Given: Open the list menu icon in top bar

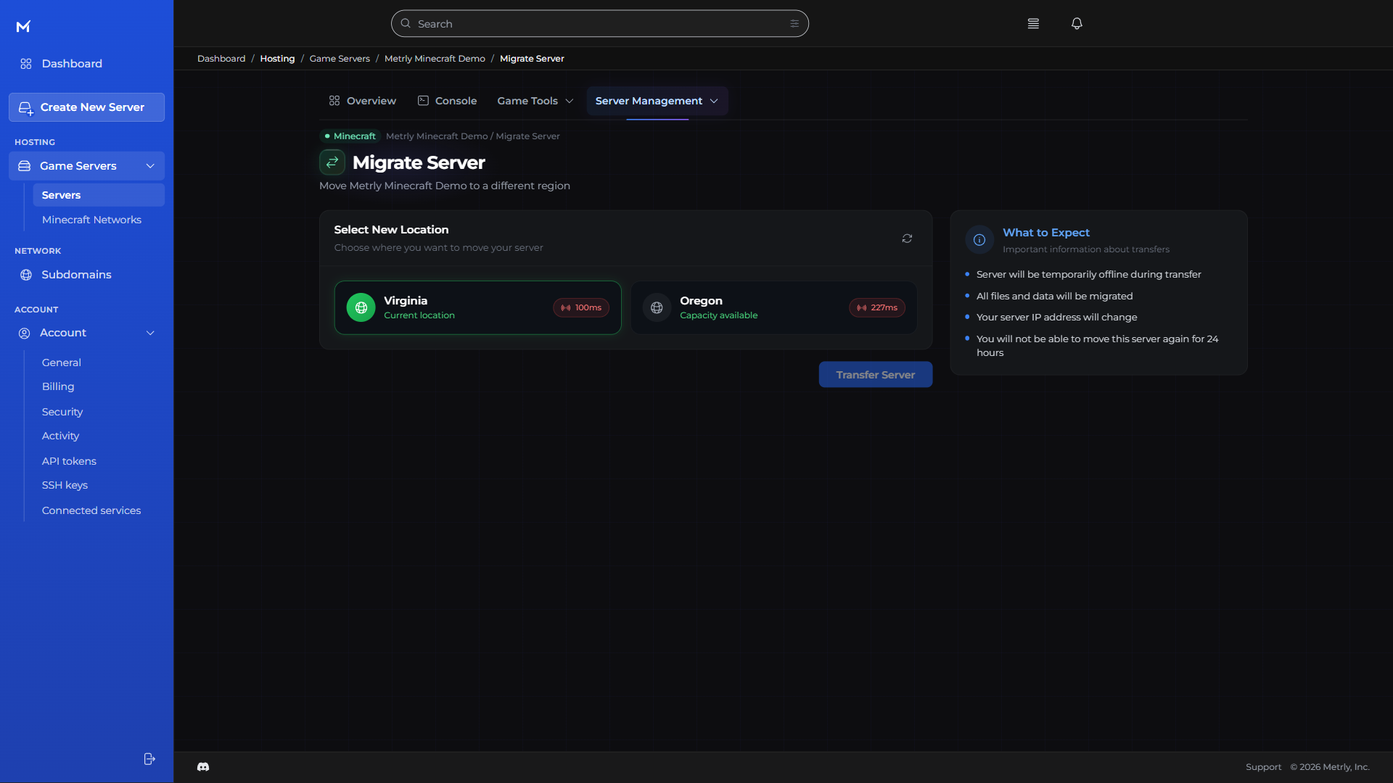Looking at the screenshot, I should tap(1033, 23).
